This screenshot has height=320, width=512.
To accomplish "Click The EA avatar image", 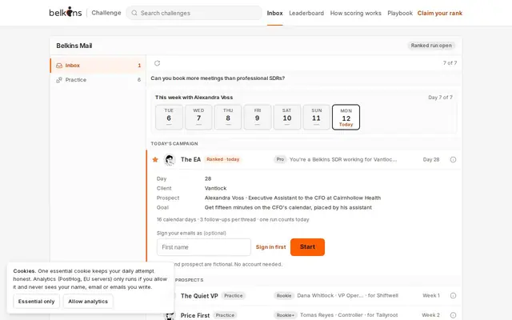I will [170, 160].
